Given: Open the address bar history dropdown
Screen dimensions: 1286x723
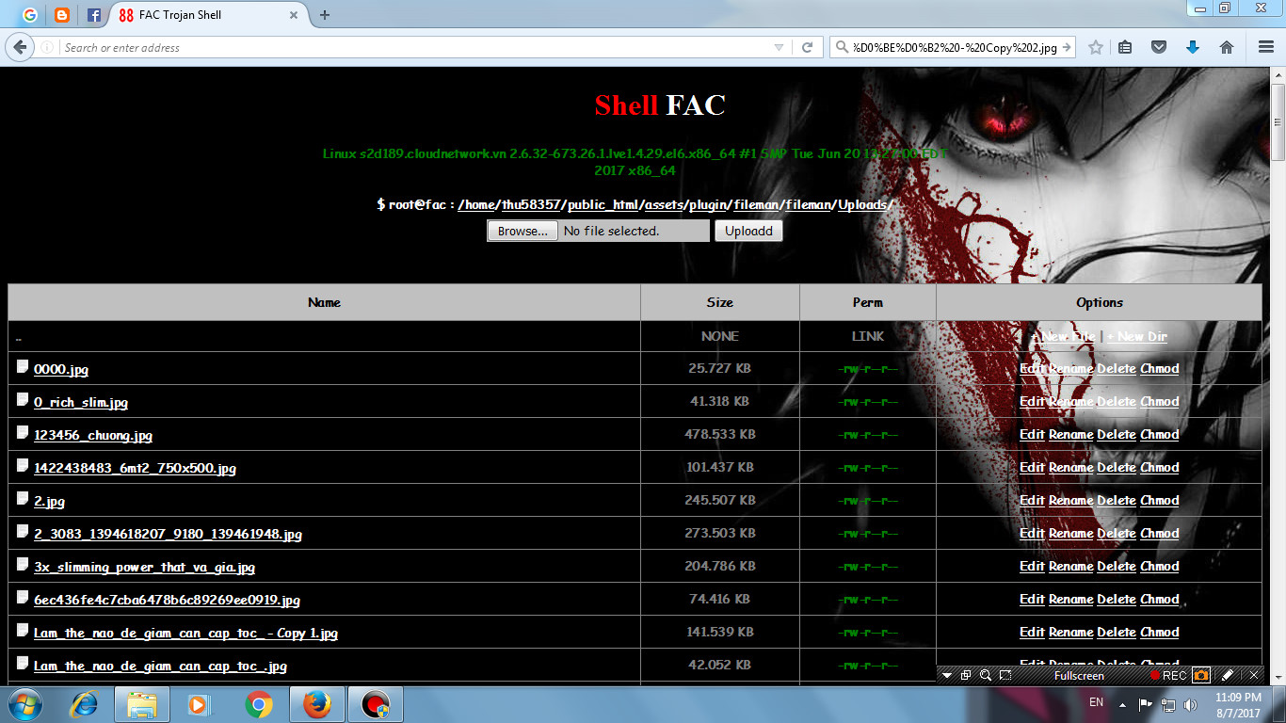Looking at the screenshot, I should tap(779, 47).
